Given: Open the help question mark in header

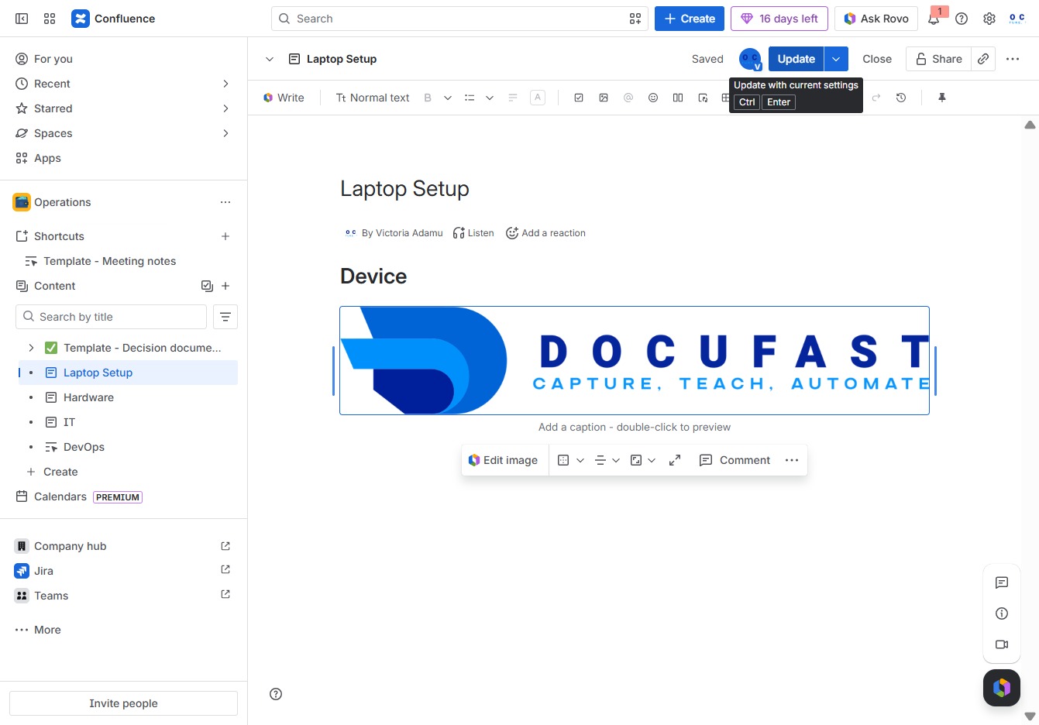Looking at the screenshot, I should (x=962, y=19).
